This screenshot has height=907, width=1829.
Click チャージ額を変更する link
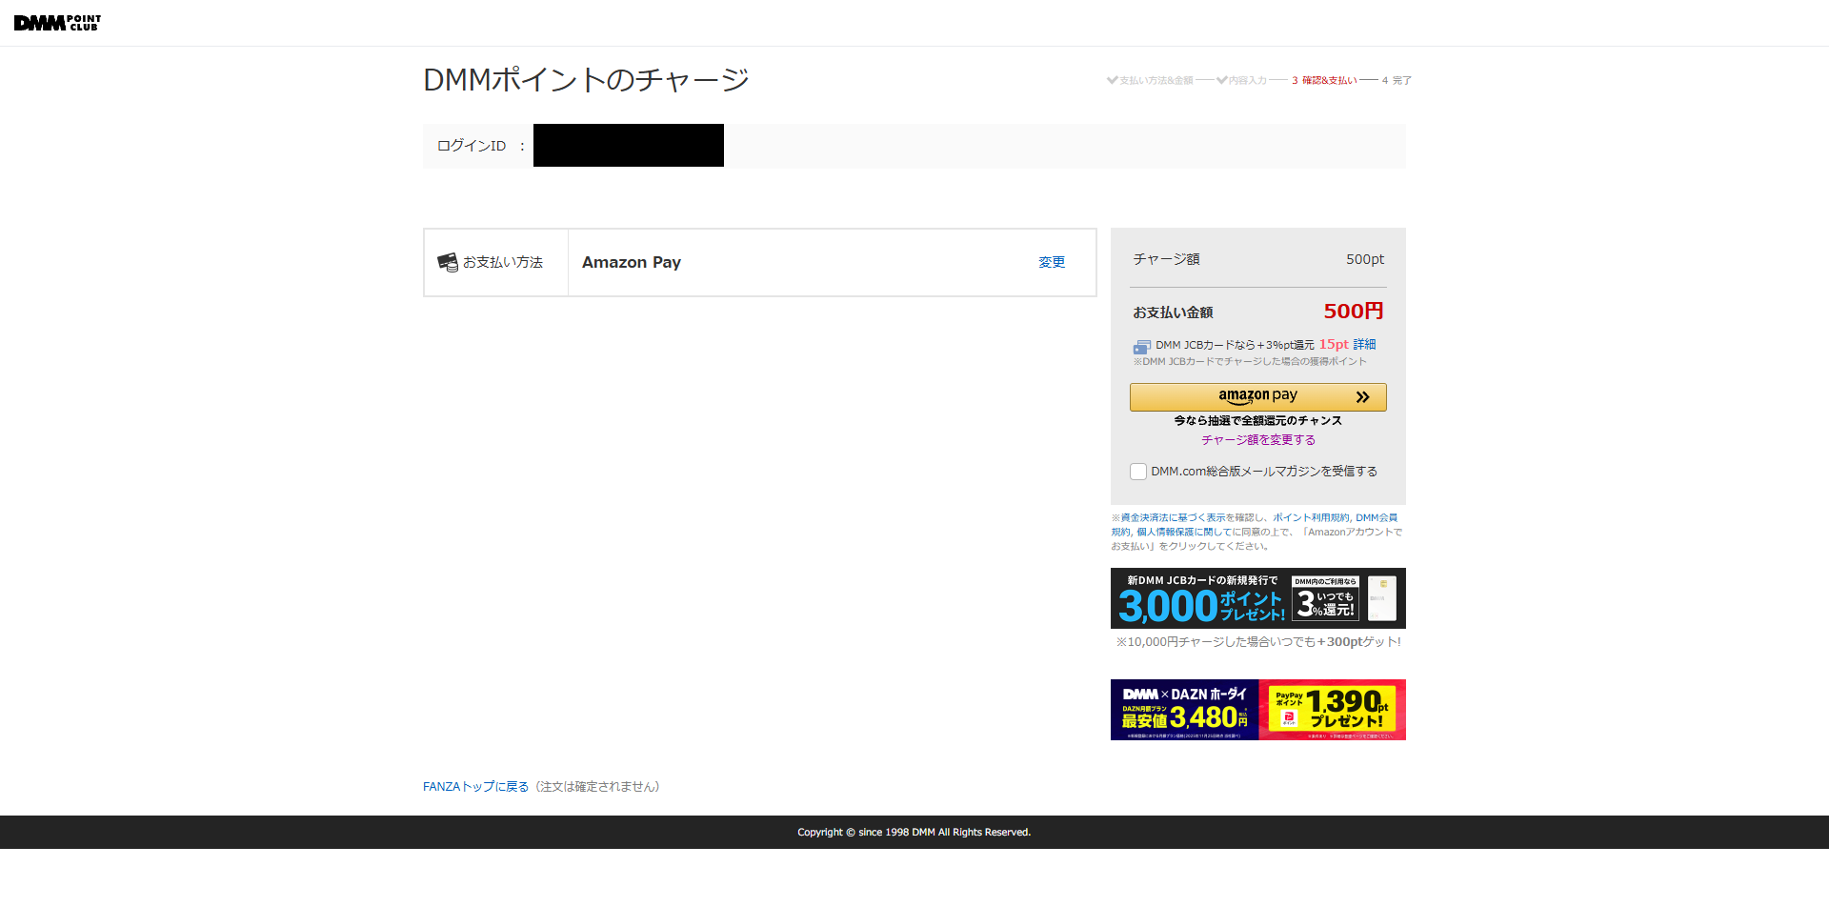pyautogui.click(x=1257, y=440)
